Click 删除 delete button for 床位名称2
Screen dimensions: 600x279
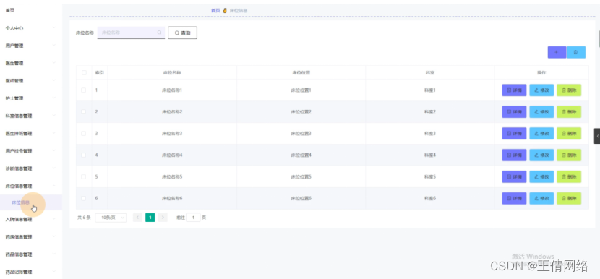click(569, 112)
